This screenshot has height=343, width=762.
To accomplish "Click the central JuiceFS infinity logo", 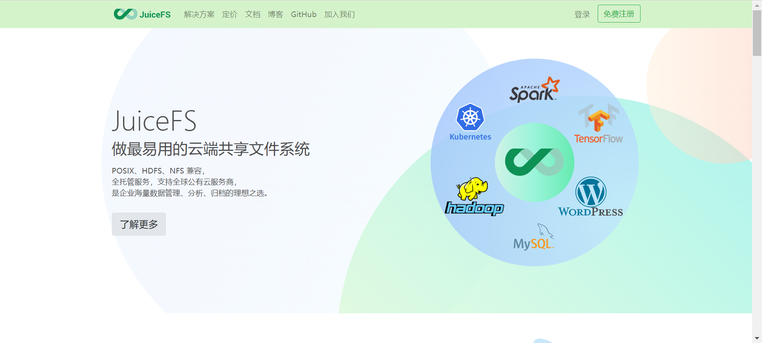I will [x=534, y=162].
